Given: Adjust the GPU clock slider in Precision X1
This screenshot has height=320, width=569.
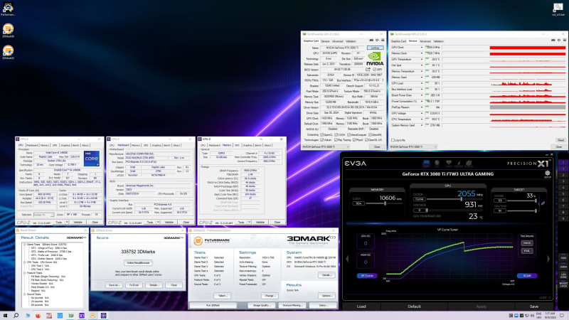Looking at the screenshot, I should [x=454, y=199].
